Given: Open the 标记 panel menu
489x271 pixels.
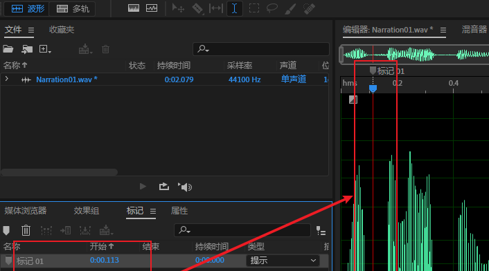Looking at the screenshot, I should point(153,212).
